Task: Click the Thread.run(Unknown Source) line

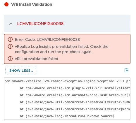Action: [x=67, y=116]
